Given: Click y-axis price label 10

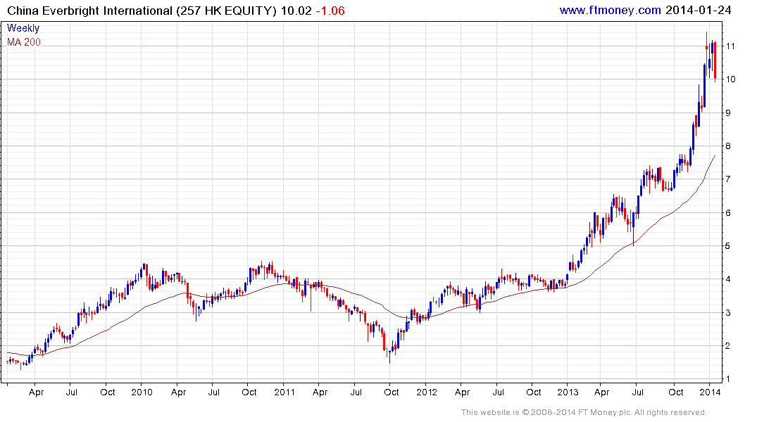Looking at the screenshot, I should (x=730, y=79).
